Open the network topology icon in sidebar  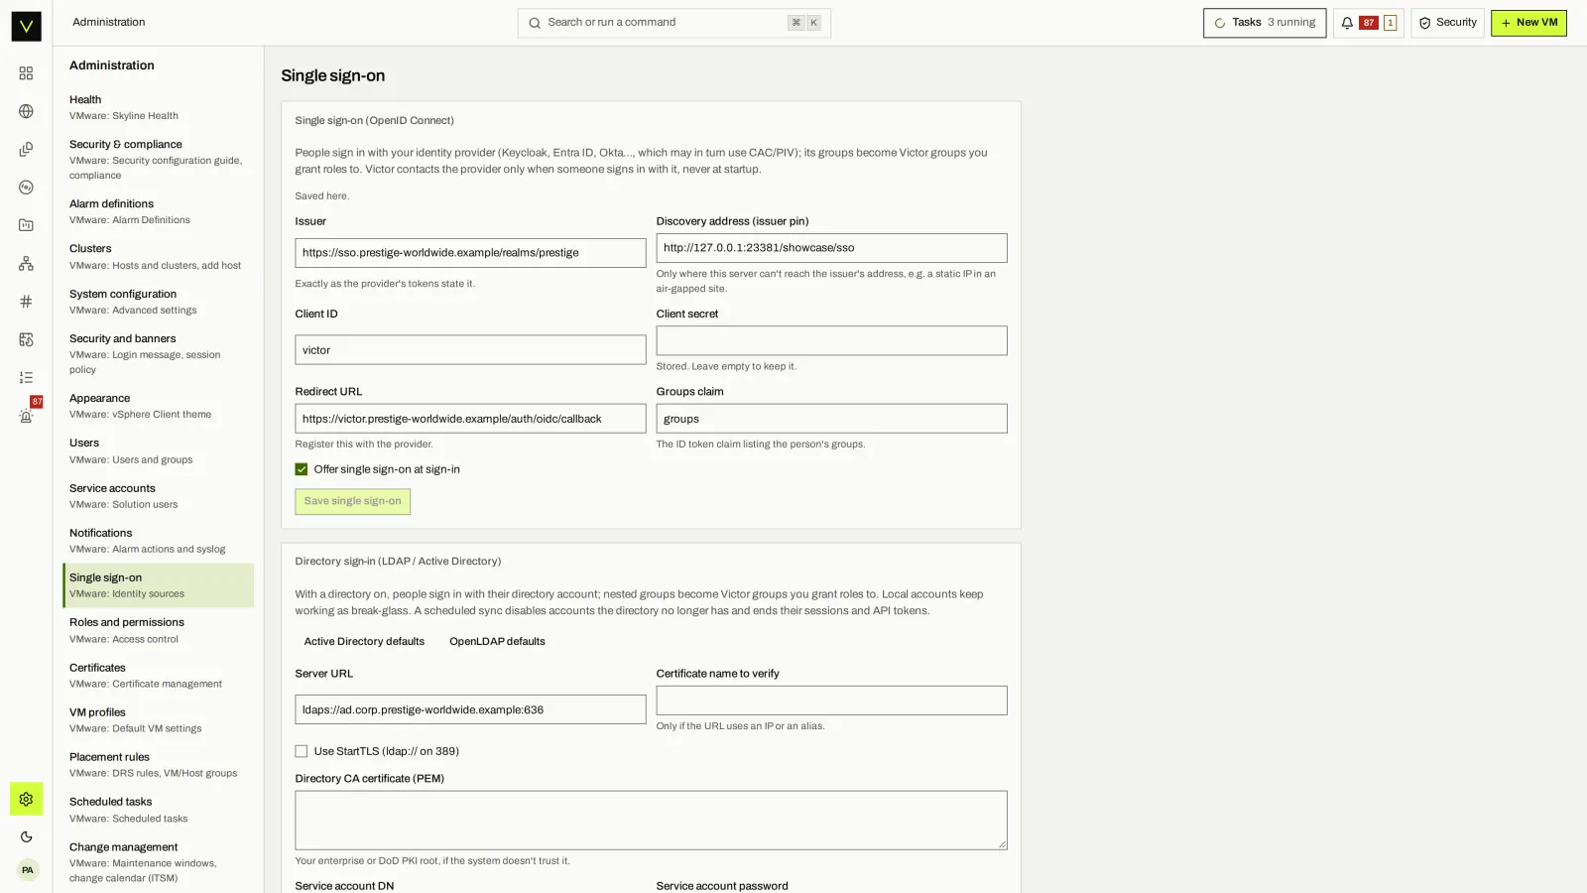coord(26,264)
